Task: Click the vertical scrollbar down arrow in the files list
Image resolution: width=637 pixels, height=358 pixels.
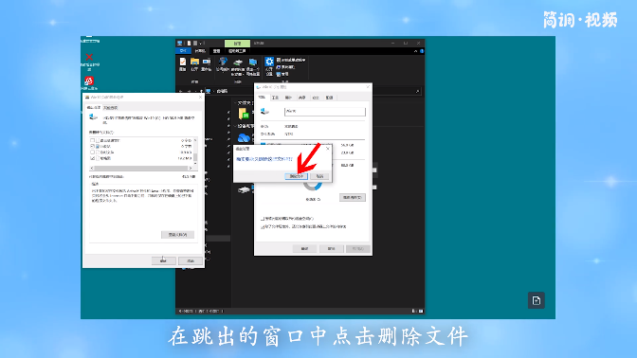Action: (x=195, y=163)
